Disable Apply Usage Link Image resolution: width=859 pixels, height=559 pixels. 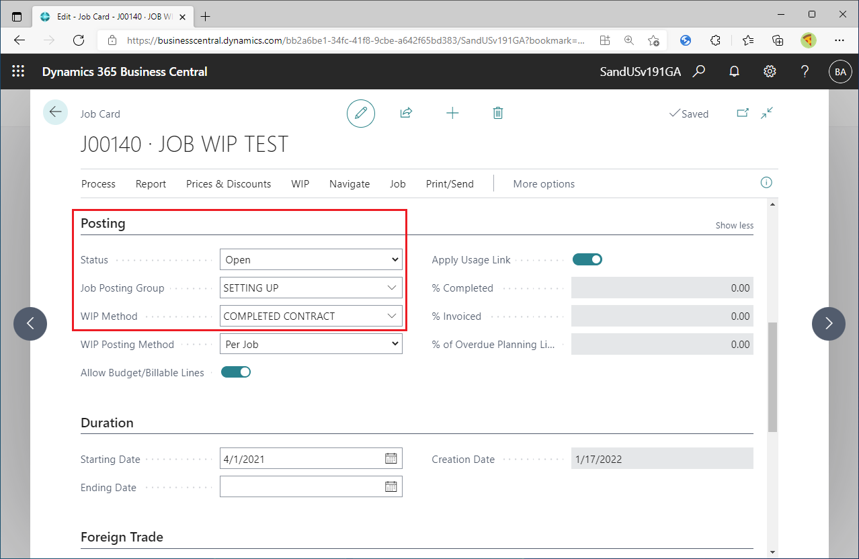point(587,259)
